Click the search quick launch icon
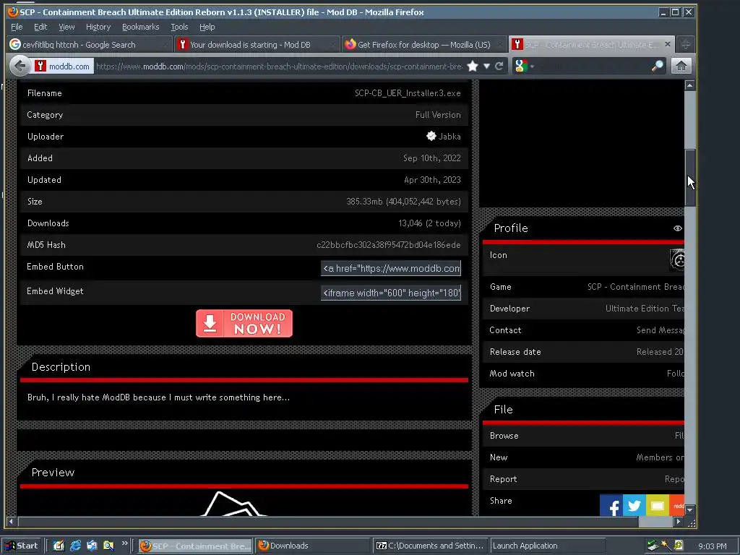The image size is (740, 555). tap(108, 546)
